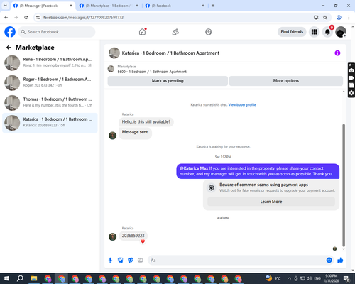
Task: Click the video recorder icon in side toolbar
Action: [x=351, y=78]
